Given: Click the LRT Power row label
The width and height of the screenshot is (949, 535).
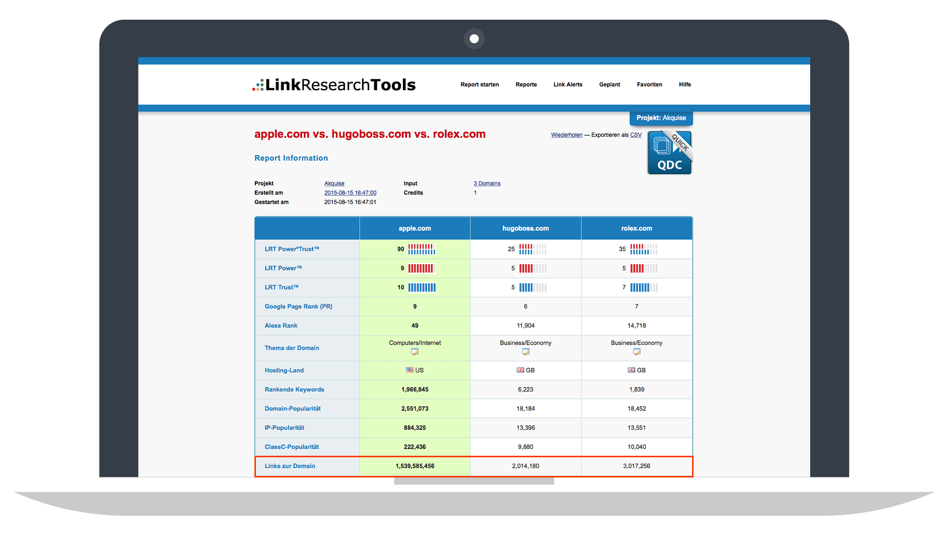Looking at the screenshot, I should (x=283, y=269).
